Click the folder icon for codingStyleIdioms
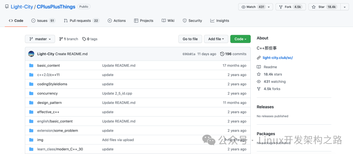 [x=31, y=84]
